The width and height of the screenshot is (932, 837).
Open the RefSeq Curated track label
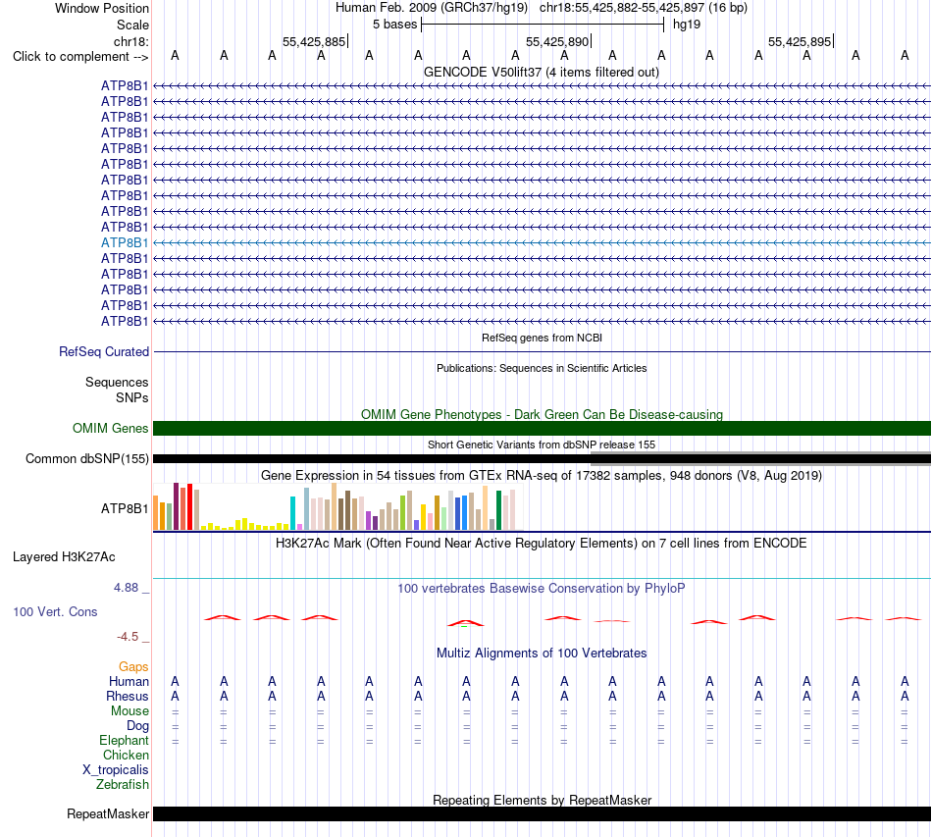(x=104, y=352)
